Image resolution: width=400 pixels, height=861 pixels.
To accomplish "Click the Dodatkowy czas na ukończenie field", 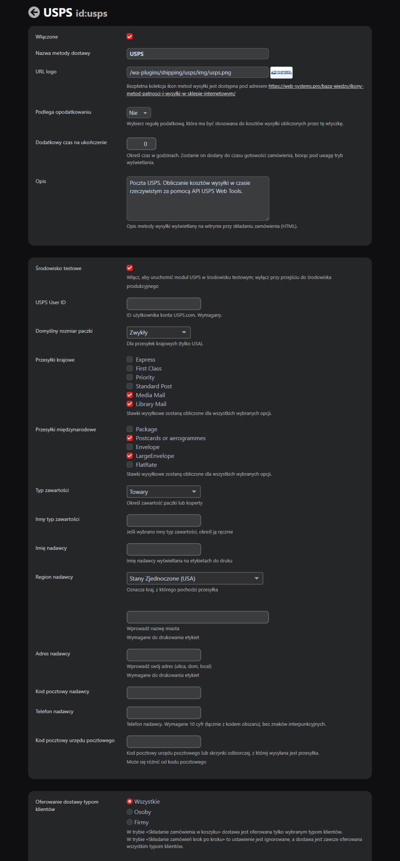I will click(141, 144).
